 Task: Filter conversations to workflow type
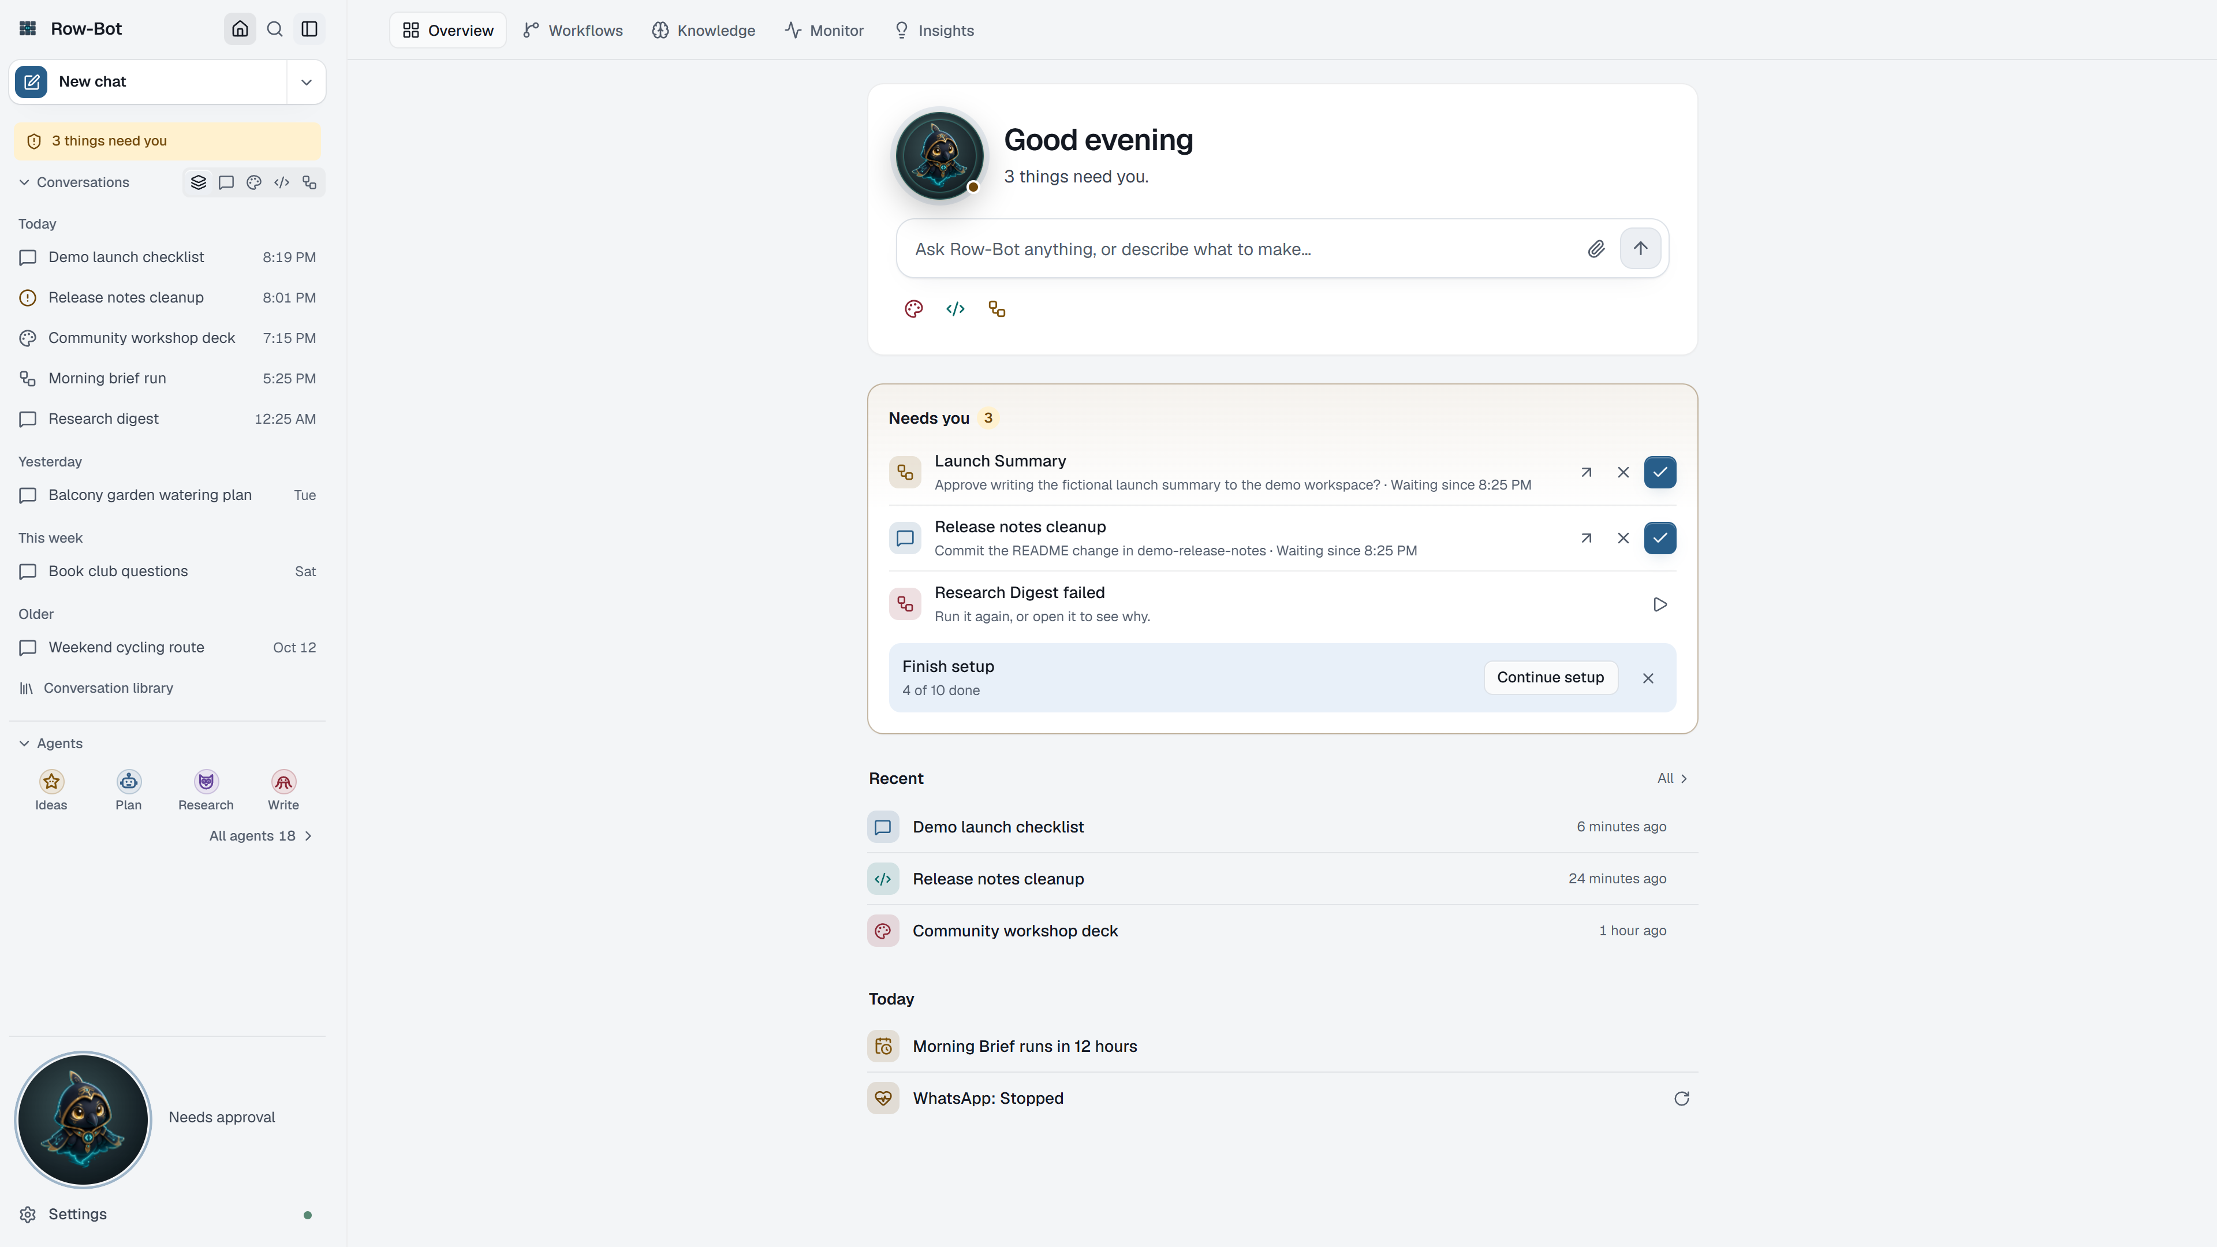pos(309,182)
